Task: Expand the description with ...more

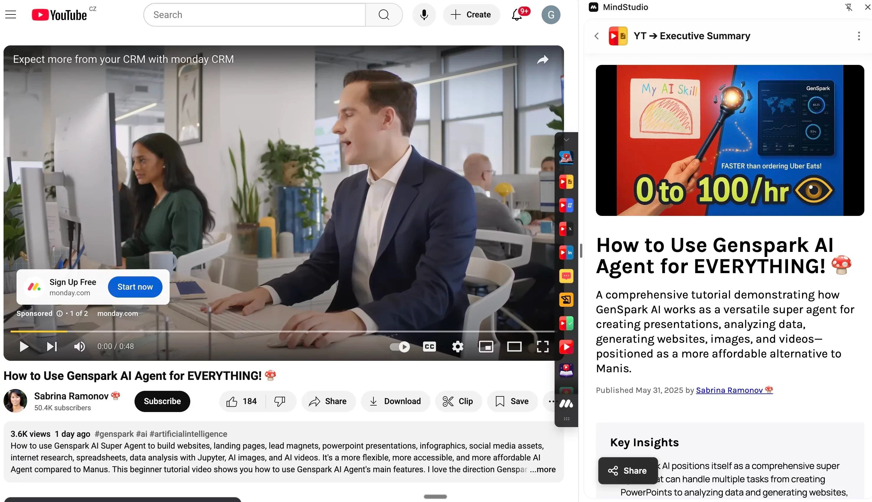Action: pyautogui.click(x=543, y=469)
